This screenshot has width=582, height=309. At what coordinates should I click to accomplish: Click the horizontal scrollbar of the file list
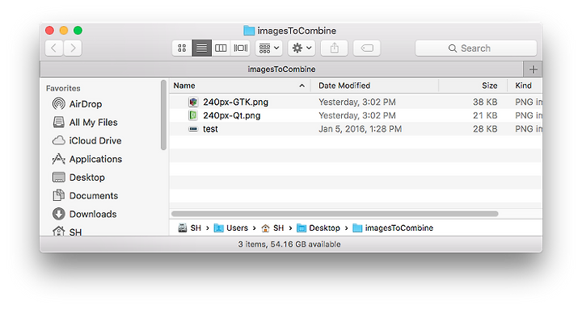(335, 214)
